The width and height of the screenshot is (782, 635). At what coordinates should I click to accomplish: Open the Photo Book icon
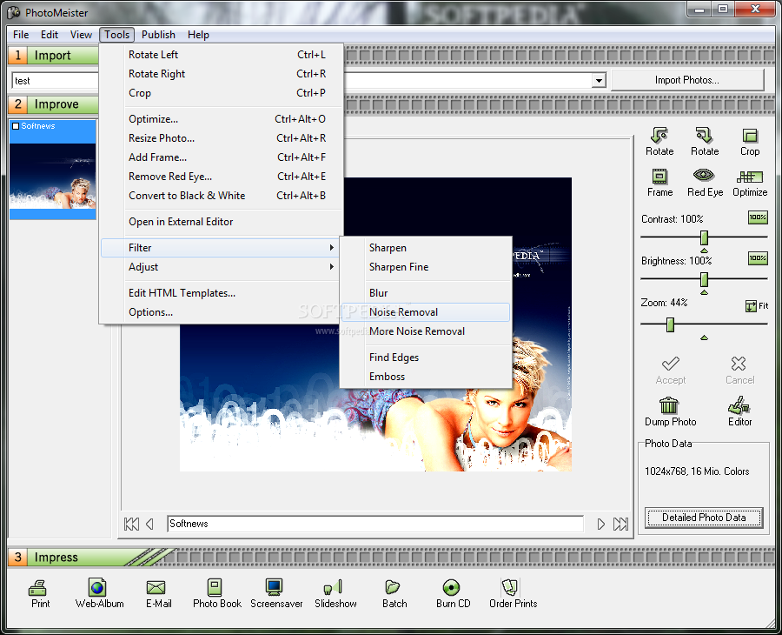point(215,587)
